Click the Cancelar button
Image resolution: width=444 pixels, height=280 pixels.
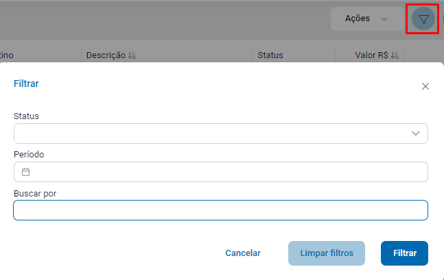click(x=243, y=253)
